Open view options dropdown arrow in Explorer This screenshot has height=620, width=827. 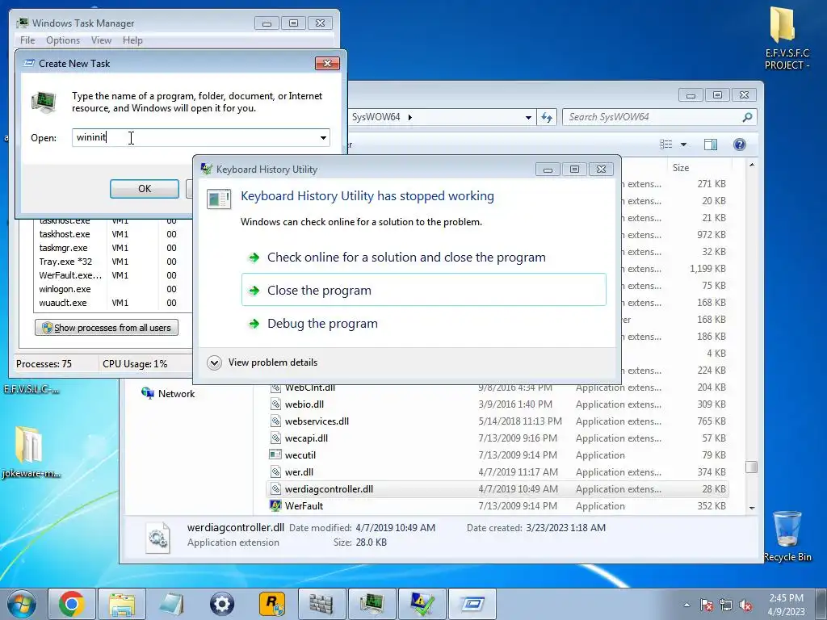coord(683,145)
